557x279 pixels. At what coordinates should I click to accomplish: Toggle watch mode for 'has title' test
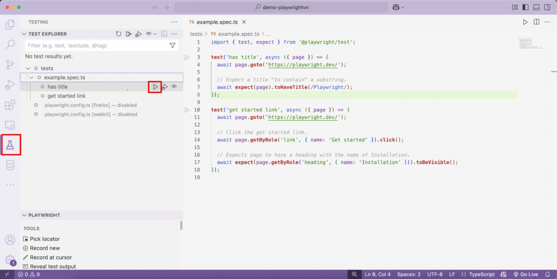174,86
